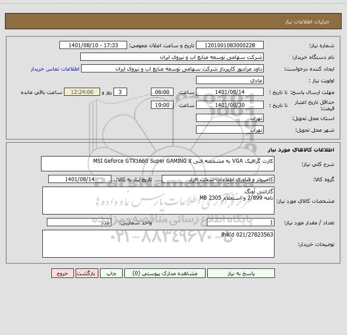Click the buyer organization name field
Viewport: 347px width, 335px height.
click(x=172, y=57)
